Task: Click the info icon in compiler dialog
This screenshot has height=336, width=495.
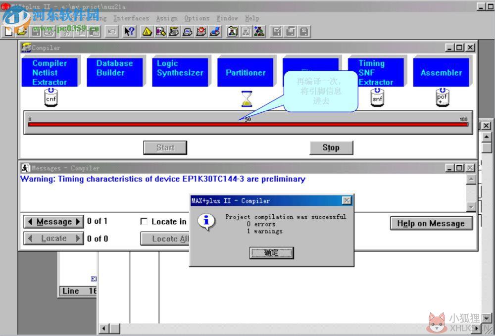Action: point(206,221)
